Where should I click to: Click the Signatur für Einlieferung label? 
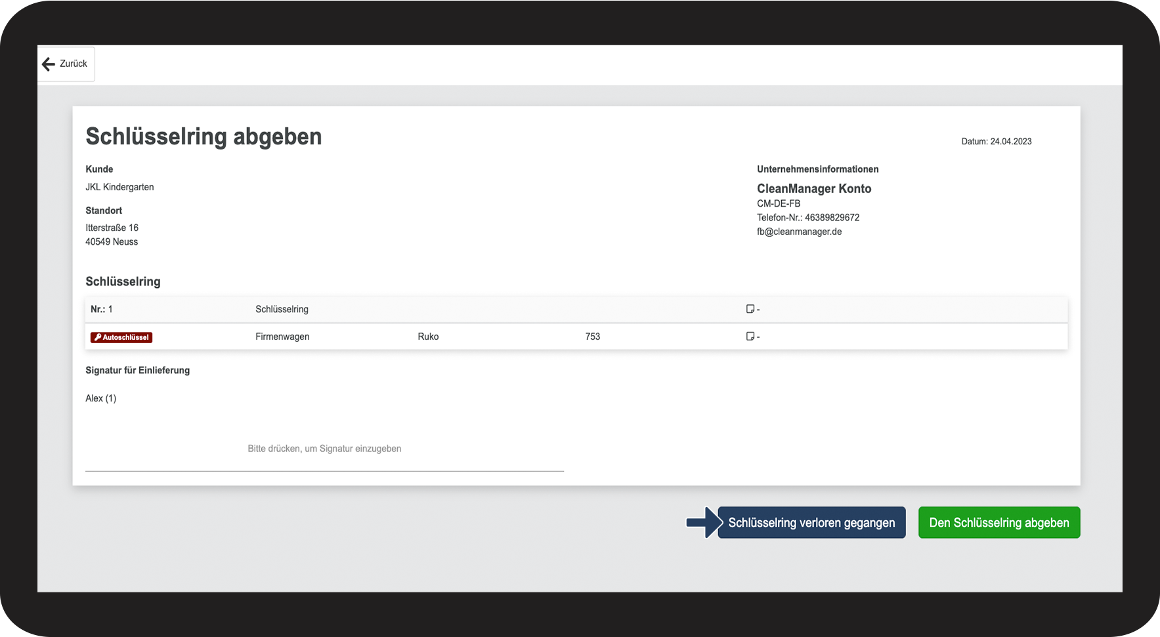138,371
